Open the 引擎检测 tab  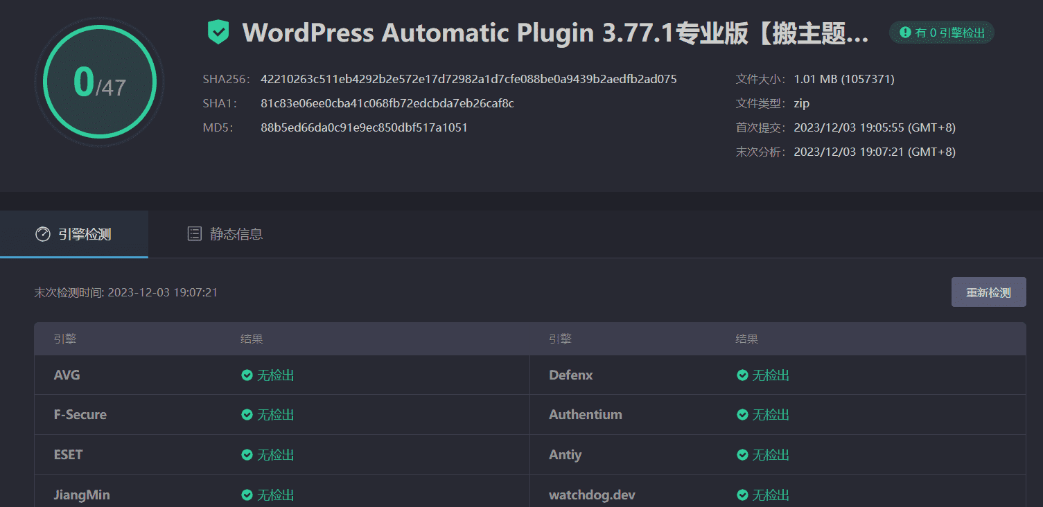(x=74, y=234)
